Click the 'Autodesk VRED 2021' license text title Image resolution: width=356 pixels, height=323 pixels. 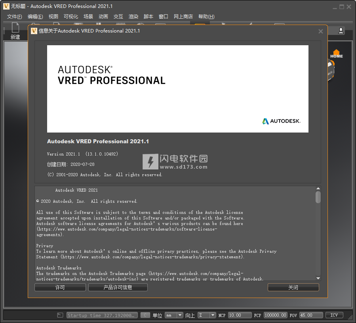coord(76,190)
